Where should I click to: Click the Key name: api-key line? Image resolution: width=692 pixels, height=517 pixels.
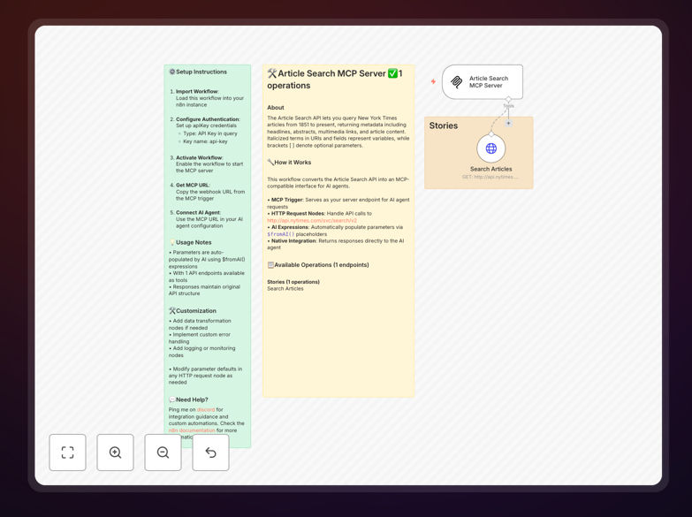(205, 141)
